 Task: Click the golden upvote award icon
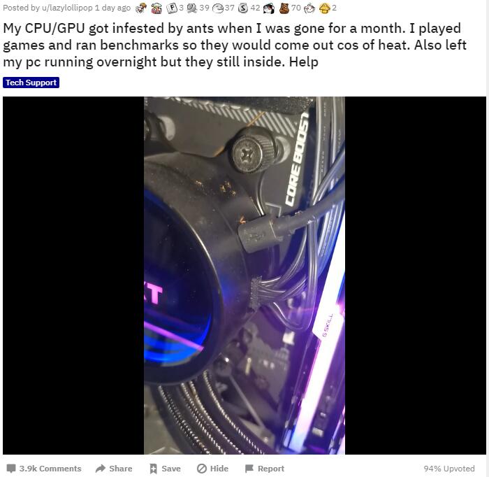click(324, 8)
